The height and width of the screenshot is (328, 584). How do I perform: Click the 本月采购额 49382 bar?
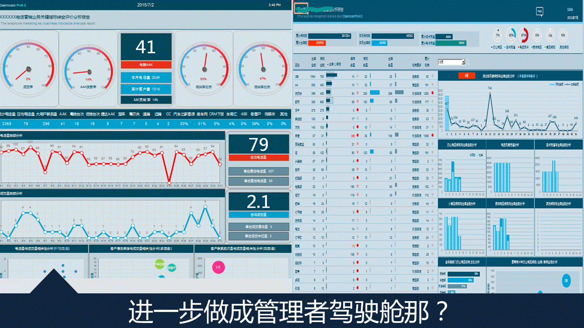tap(392, 36)
